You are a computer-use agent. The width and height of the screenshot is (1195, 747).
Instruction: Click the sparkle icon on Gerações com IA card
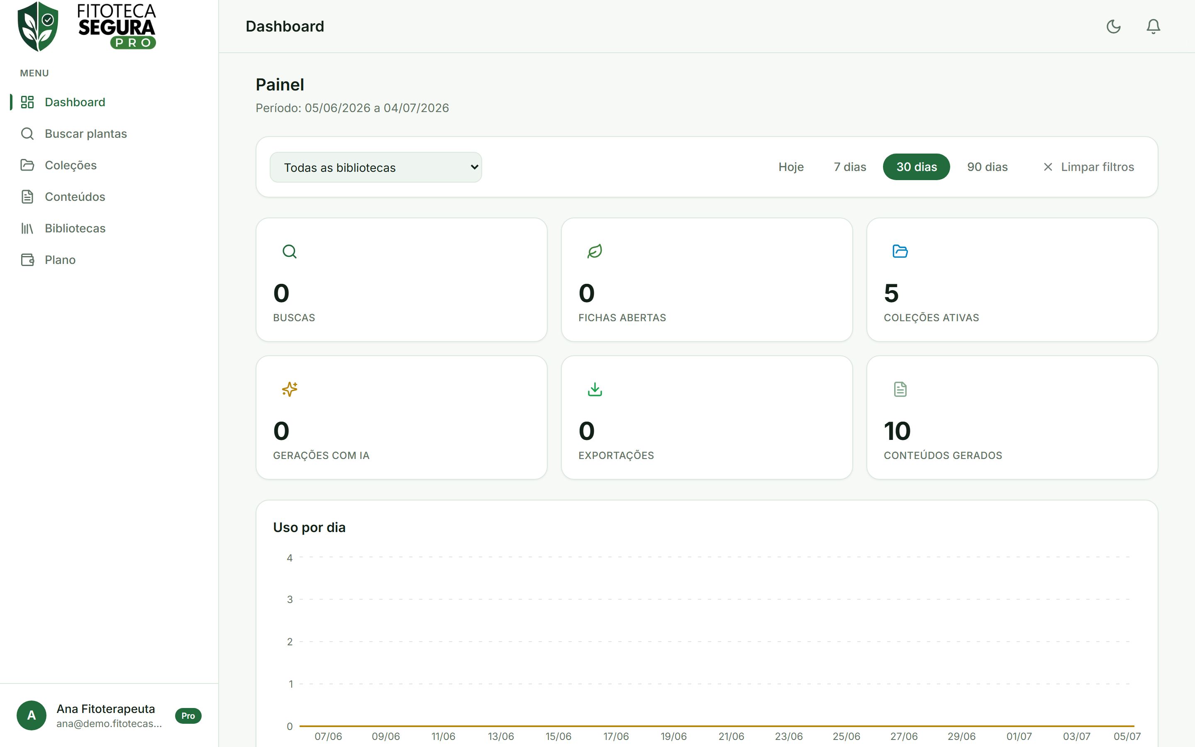[289, 389]
